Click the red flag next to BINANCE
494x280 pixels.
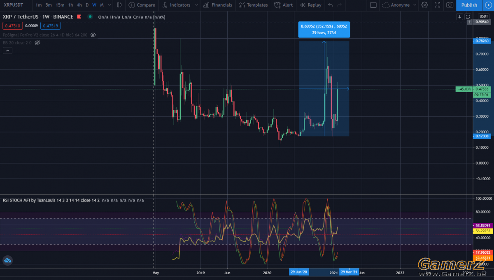tap(78, 16)
